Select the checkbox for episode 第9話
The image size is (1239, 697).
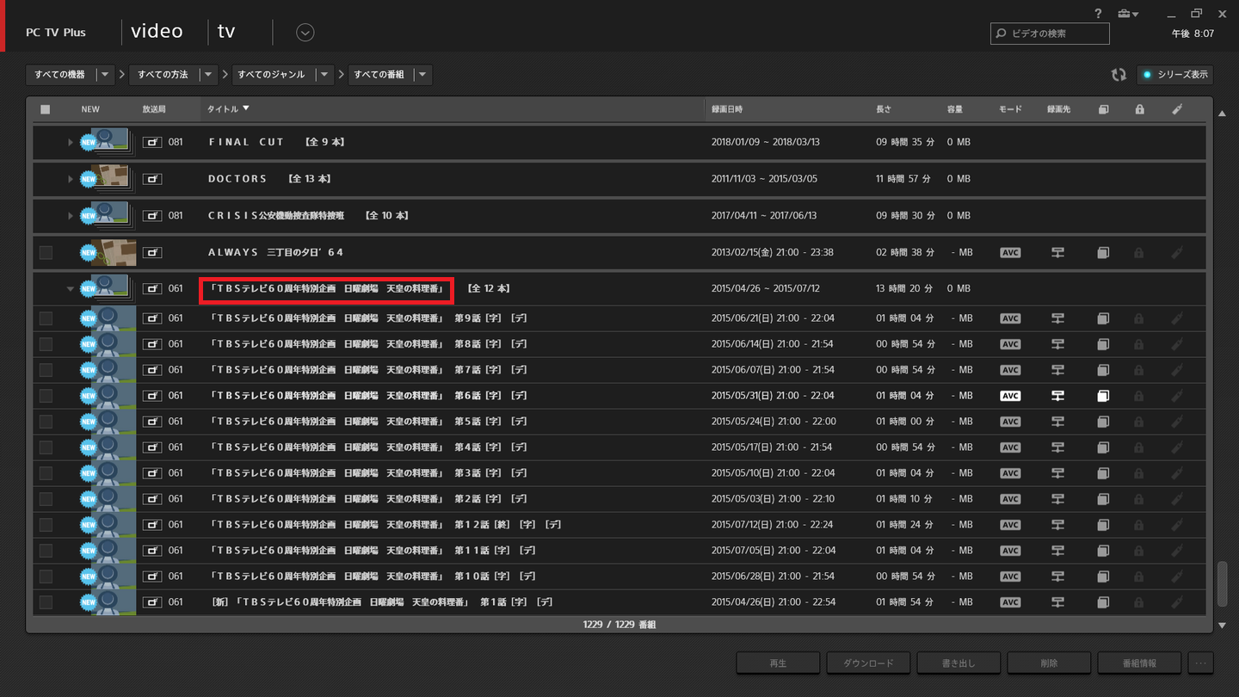[x=46, y=318]
